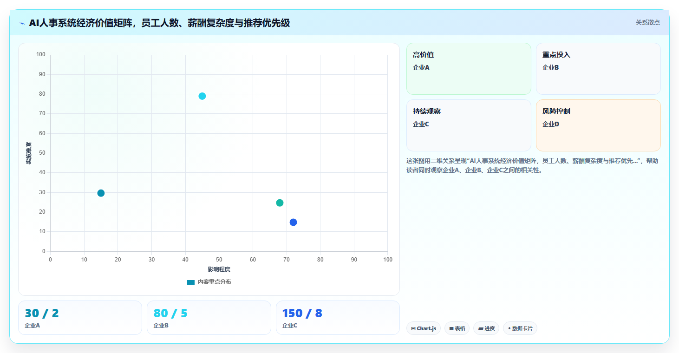This screenshot has width=679, height=353.
Task: Open the 高价值 quadrant card
Action: pyautogui.click(x=469, y=69)
